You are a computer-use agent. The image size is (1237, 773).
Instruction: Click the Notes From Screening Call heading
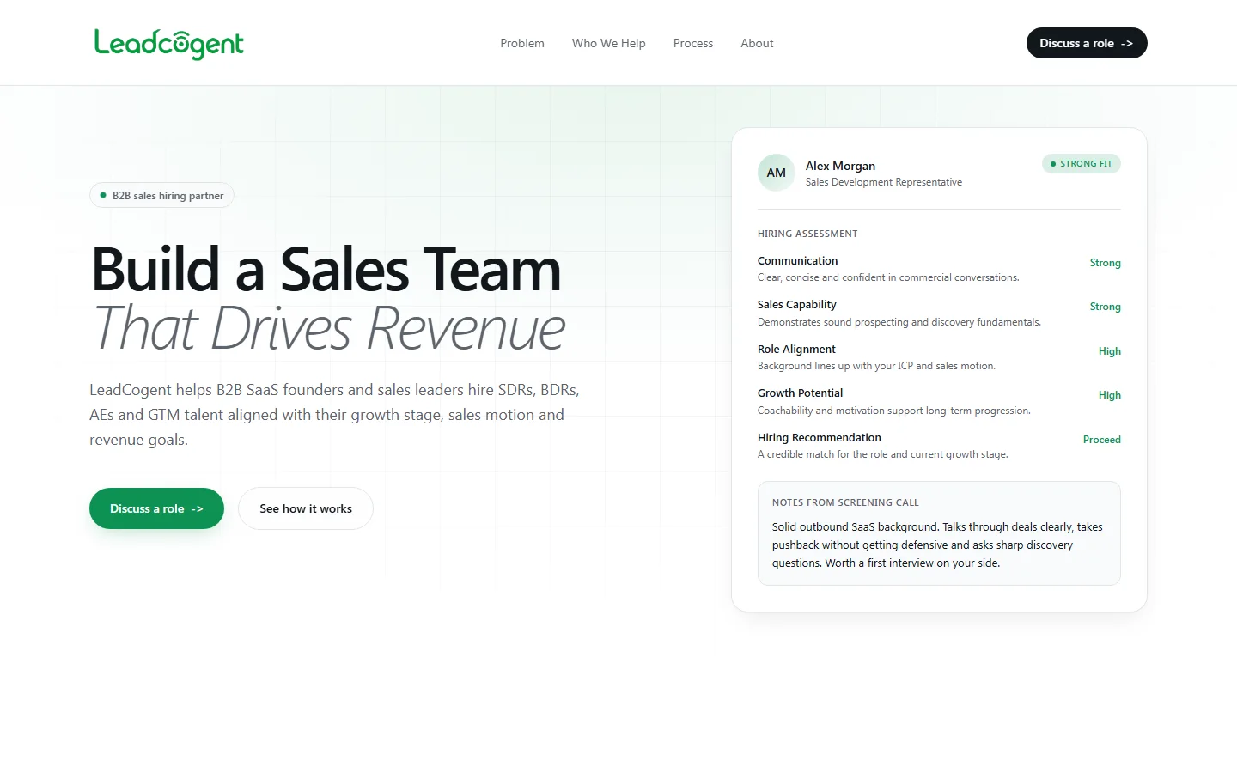click(845, 502)
